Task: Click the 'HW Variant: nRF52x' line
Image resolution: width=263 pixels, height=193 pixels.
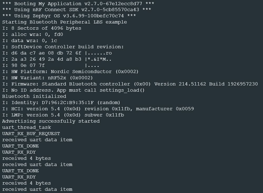Action: 47,78
